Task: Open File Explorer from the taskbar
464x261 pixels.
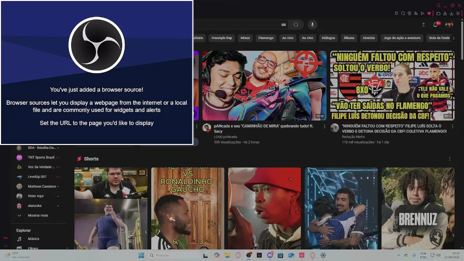Action: coord(227,255)
